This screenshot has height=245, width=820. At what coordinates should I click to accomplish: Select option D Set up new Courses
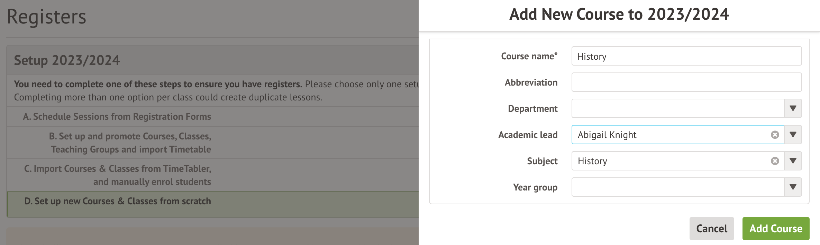(x=118, y=202)
